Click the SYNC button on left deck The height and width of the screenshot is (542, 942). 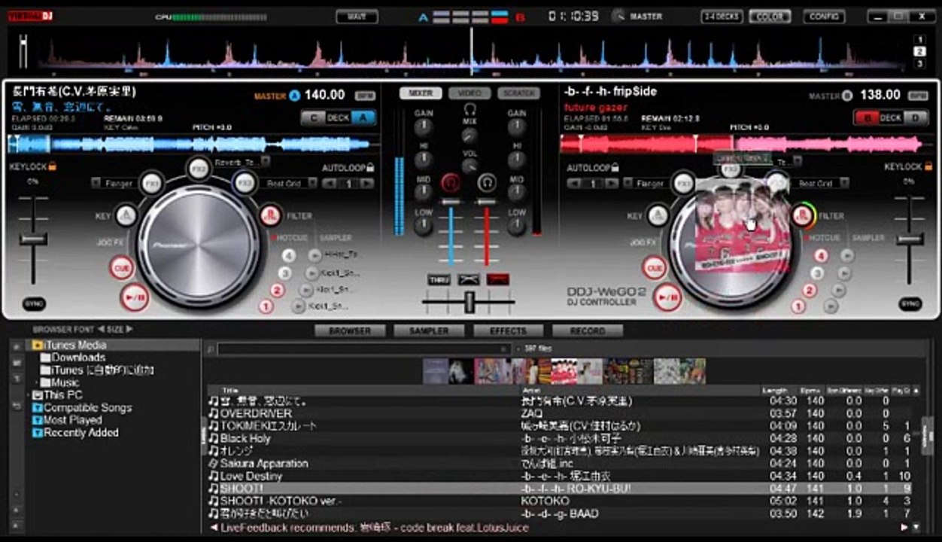point(34,304)
